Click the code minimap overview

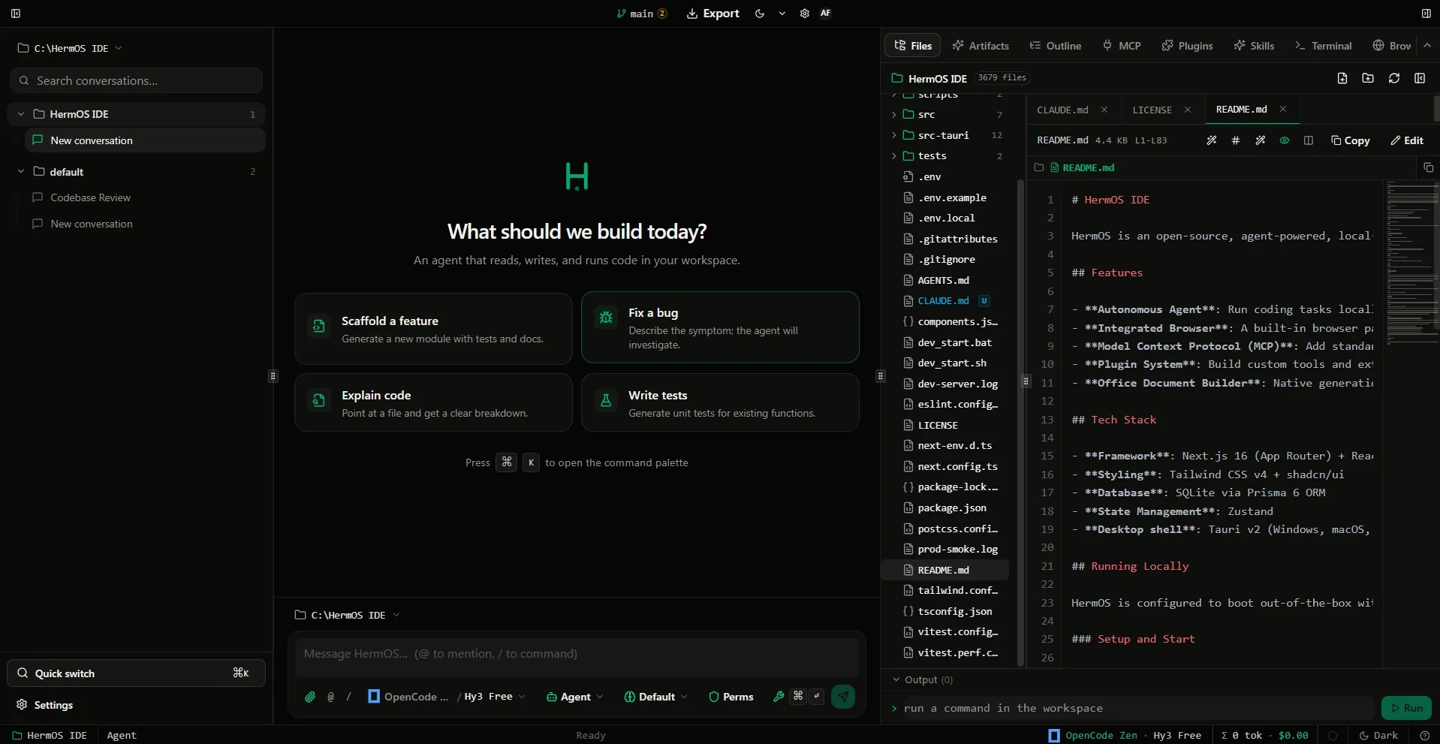coord(1411,263)
